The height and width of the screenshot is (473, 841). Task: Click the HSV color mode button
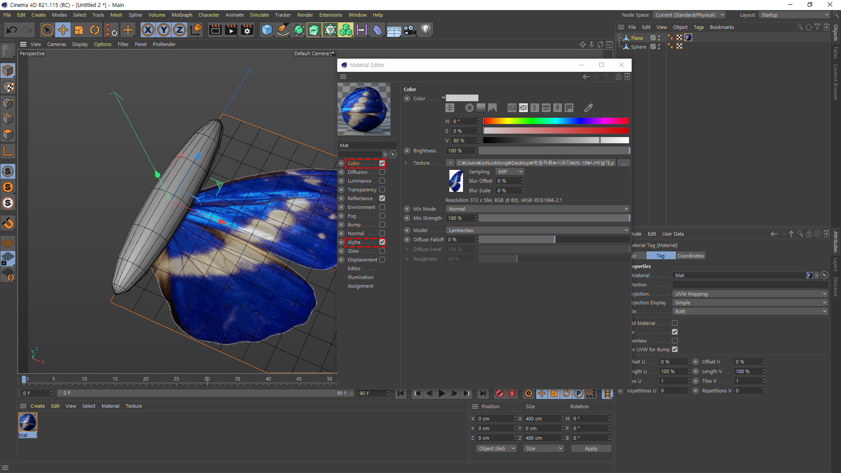pyautogui.click(x=523, y=108)
